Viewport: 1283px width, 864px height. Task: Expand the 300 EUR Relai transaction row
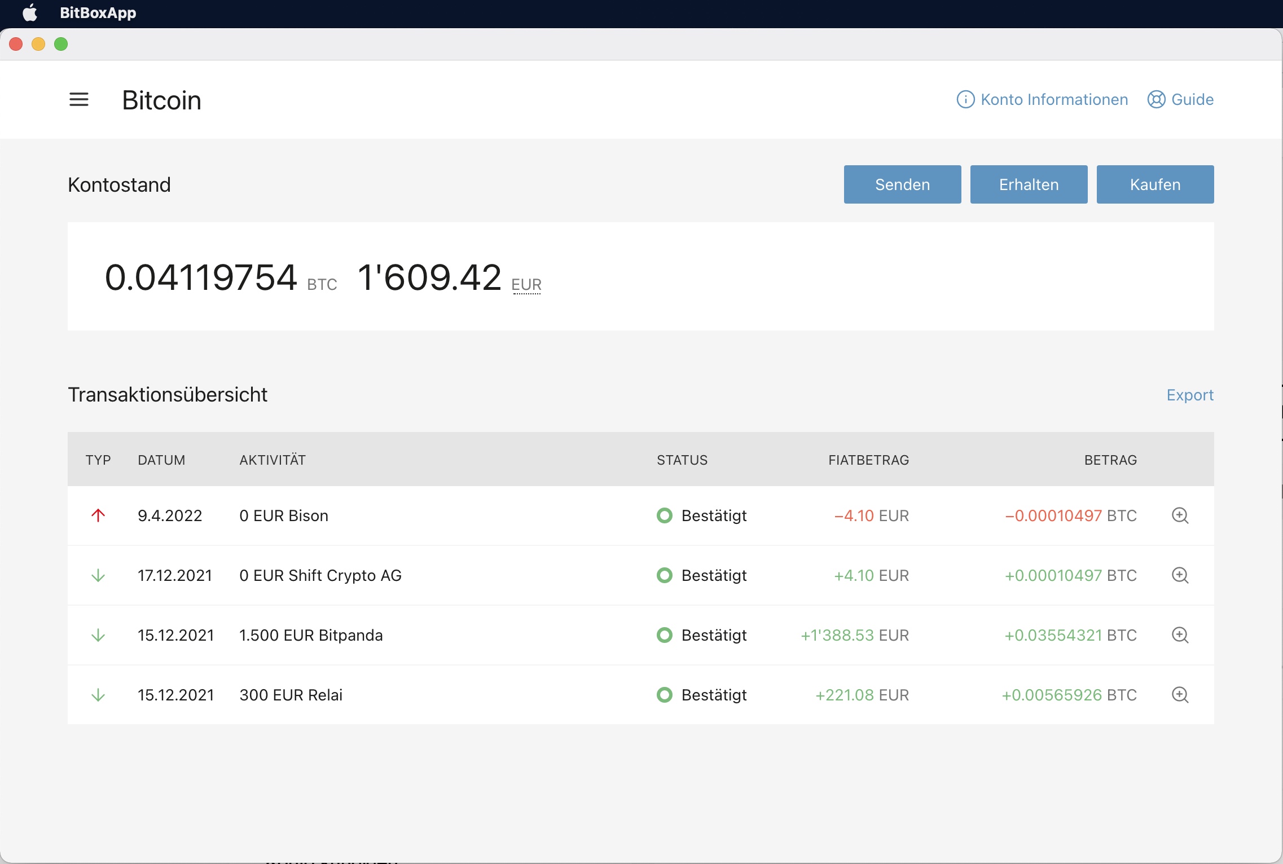pyautogui.click(x=291, y=695)
